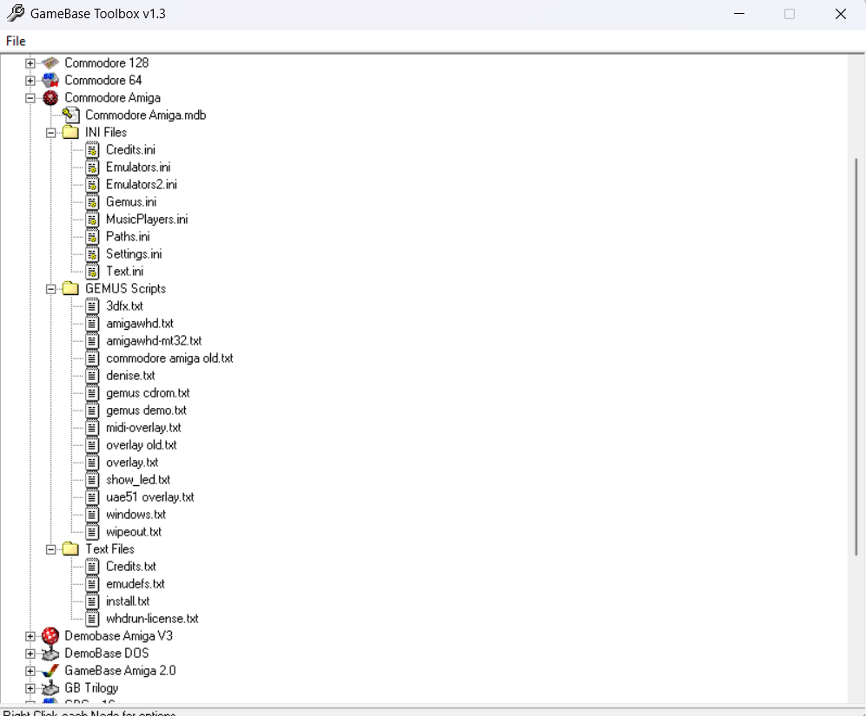The height and width of the screenshot is (716, 866).
Task: Expand the Commodore 64 node
Action: tap(30, 82)
